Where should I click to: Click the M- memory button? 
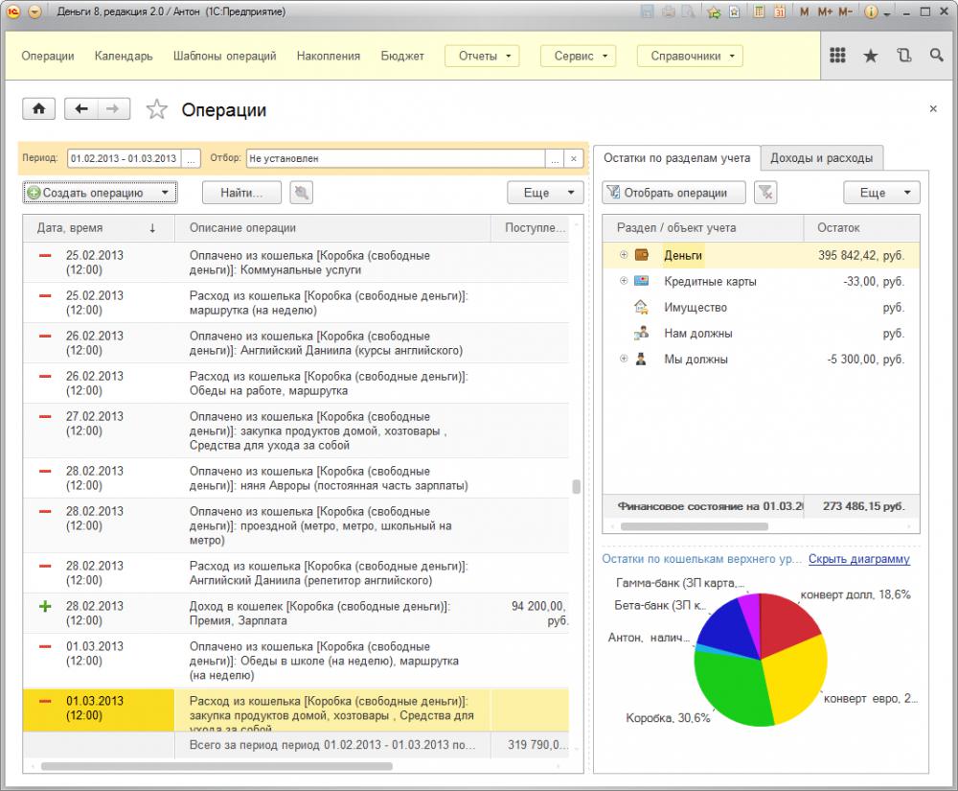(x=846, y=12)
